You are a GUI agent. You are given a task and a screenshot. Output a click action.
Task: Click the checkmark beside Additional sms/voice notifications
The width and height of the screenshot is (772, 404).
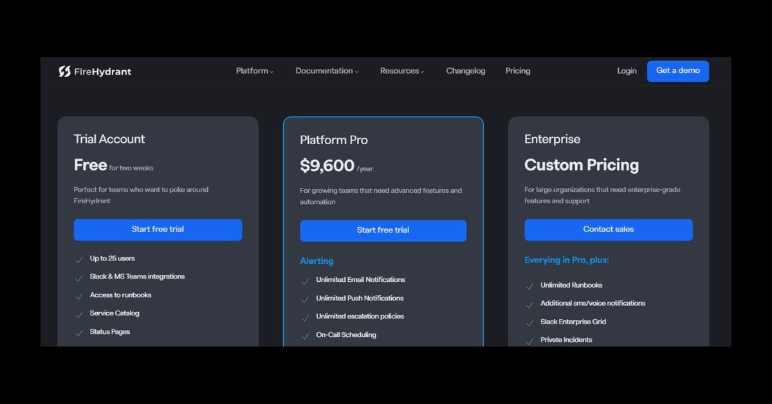coord(529,304)
